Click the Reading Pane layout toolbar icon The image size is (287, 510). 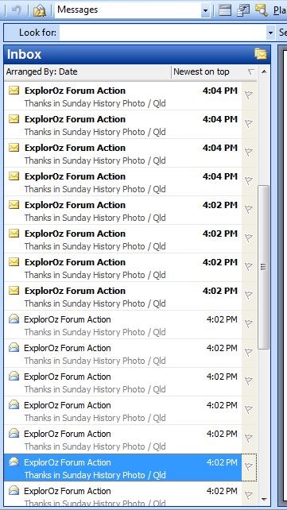(225, 10)
